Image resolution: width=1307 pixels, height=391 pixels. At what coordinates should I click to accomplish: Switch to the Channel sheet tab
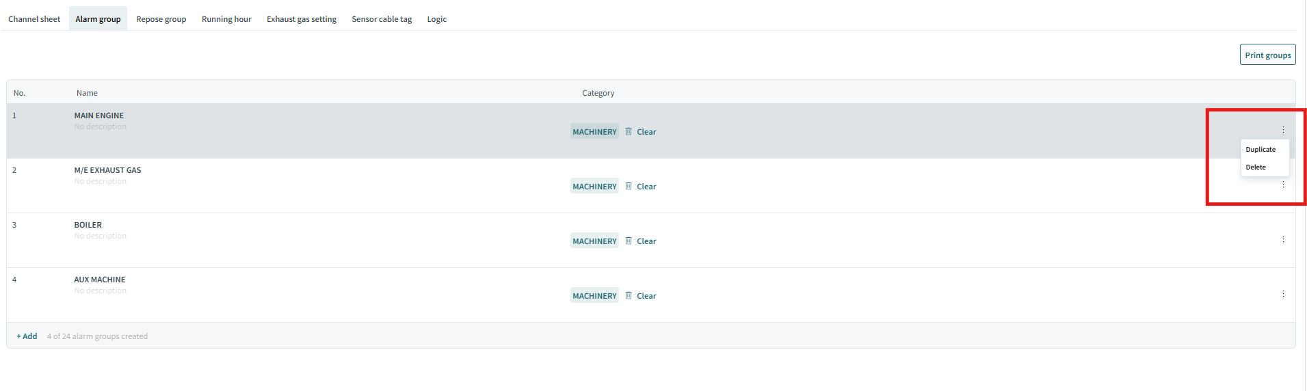[34, 18]
